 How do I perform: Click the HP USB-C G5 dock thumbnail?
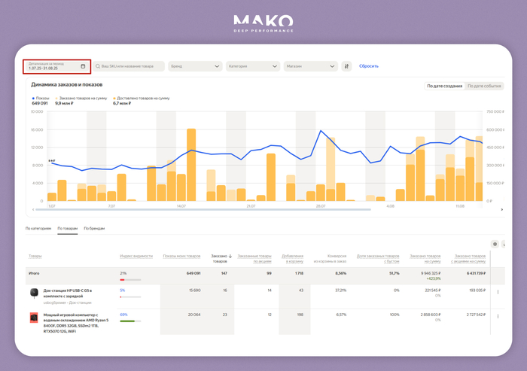34,292
